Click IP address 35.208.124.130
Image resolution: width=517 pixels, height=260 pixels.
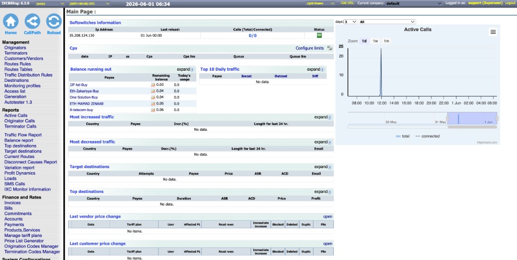(x=82, y=35)
